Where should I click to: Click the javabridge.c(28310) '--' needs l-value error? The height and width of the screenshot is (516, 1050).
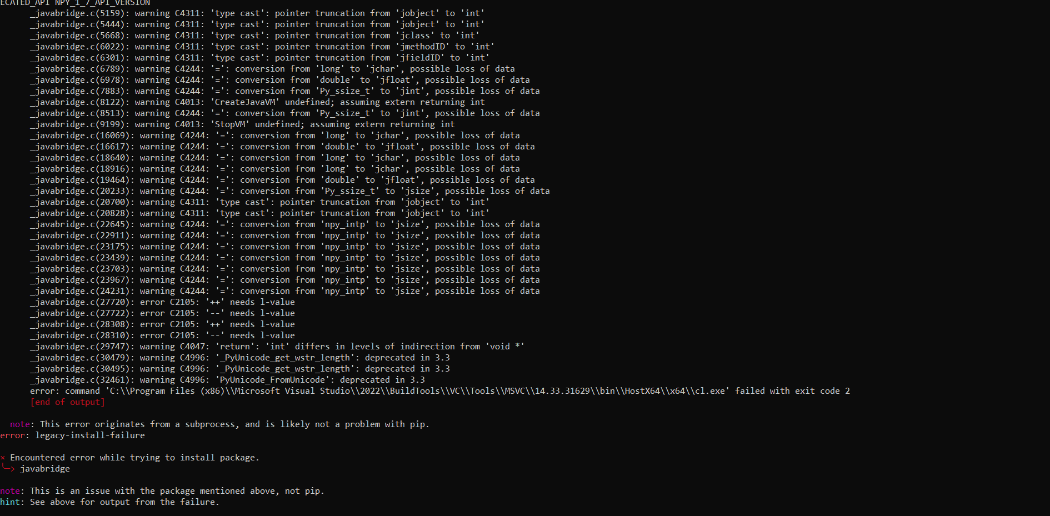point(163,335)
